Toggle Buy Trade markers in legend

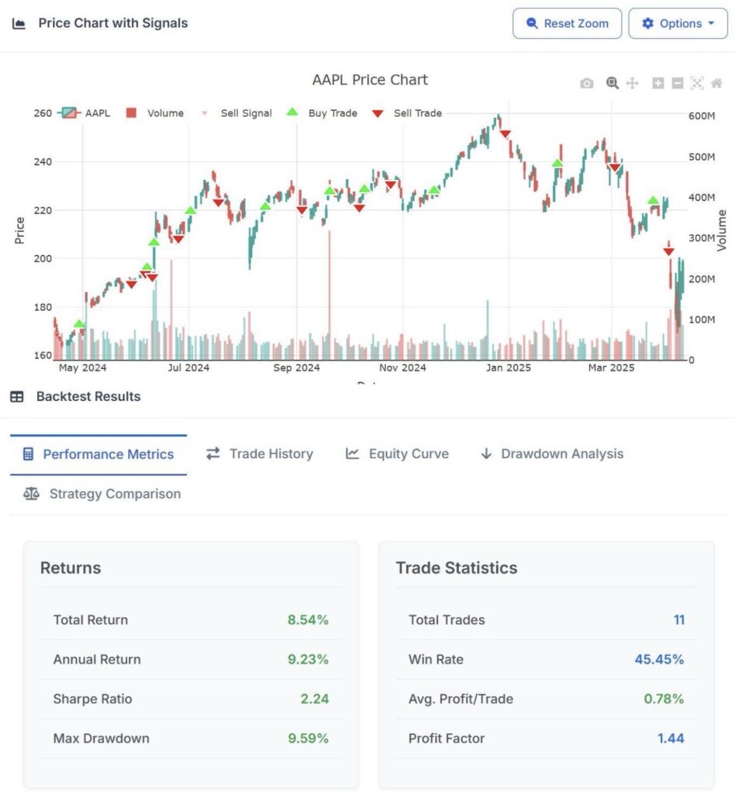coord(322,113)
